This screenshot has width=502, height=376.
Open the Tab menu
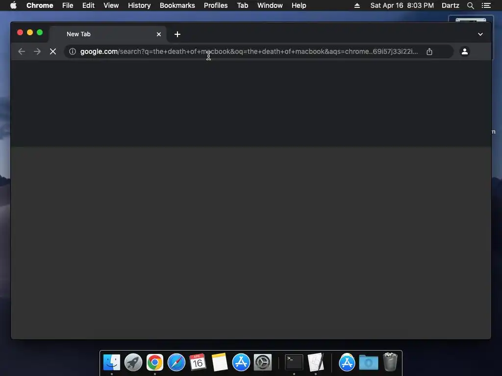coord(242,5)
